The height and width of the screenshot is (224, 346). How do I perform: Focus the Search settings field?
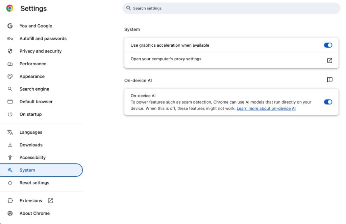(x=231, y=8)
